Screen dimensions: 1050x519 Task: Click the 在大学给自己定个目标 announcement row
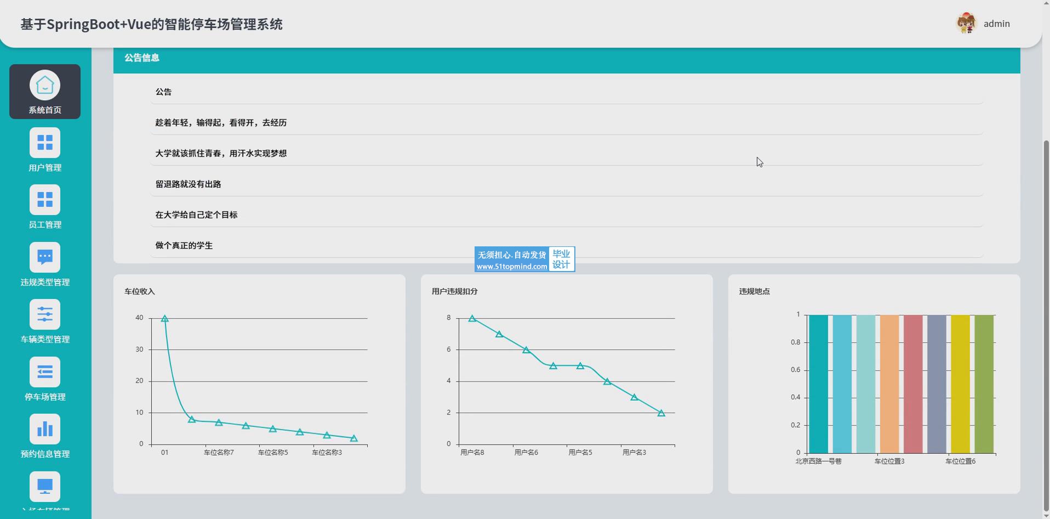pos(196,215)
